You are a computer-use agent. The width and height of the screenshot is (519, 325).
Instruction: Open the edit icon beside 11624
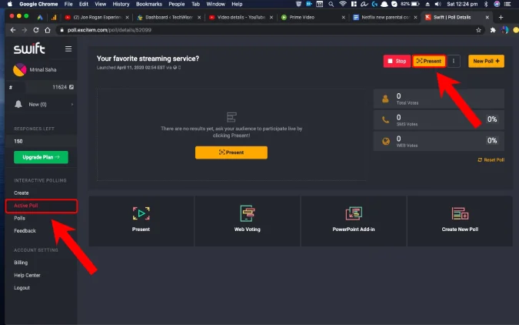point(72,87)
